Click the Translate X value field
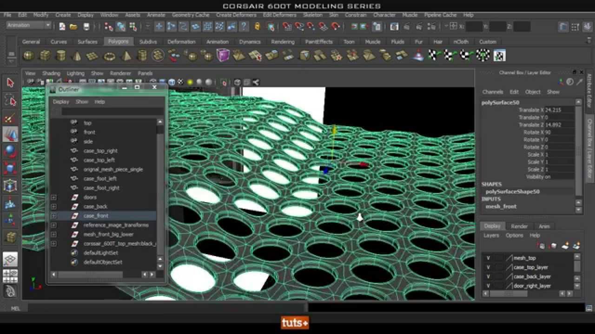The height and width of the screenshot is (334, 595). tap(560, 110)
